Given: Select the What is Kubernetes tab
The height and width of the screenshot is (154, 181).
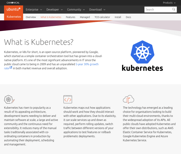Looking at the screenshot, I should click(x=51, y=17).
